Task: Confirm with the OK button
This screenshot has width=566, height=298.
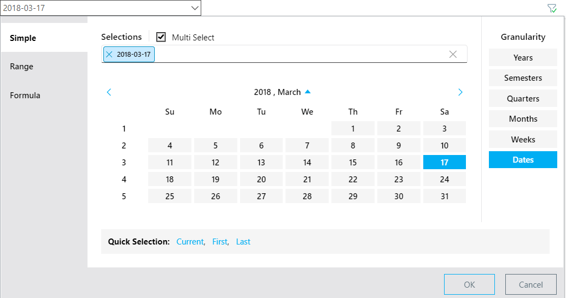Action: 469,285
